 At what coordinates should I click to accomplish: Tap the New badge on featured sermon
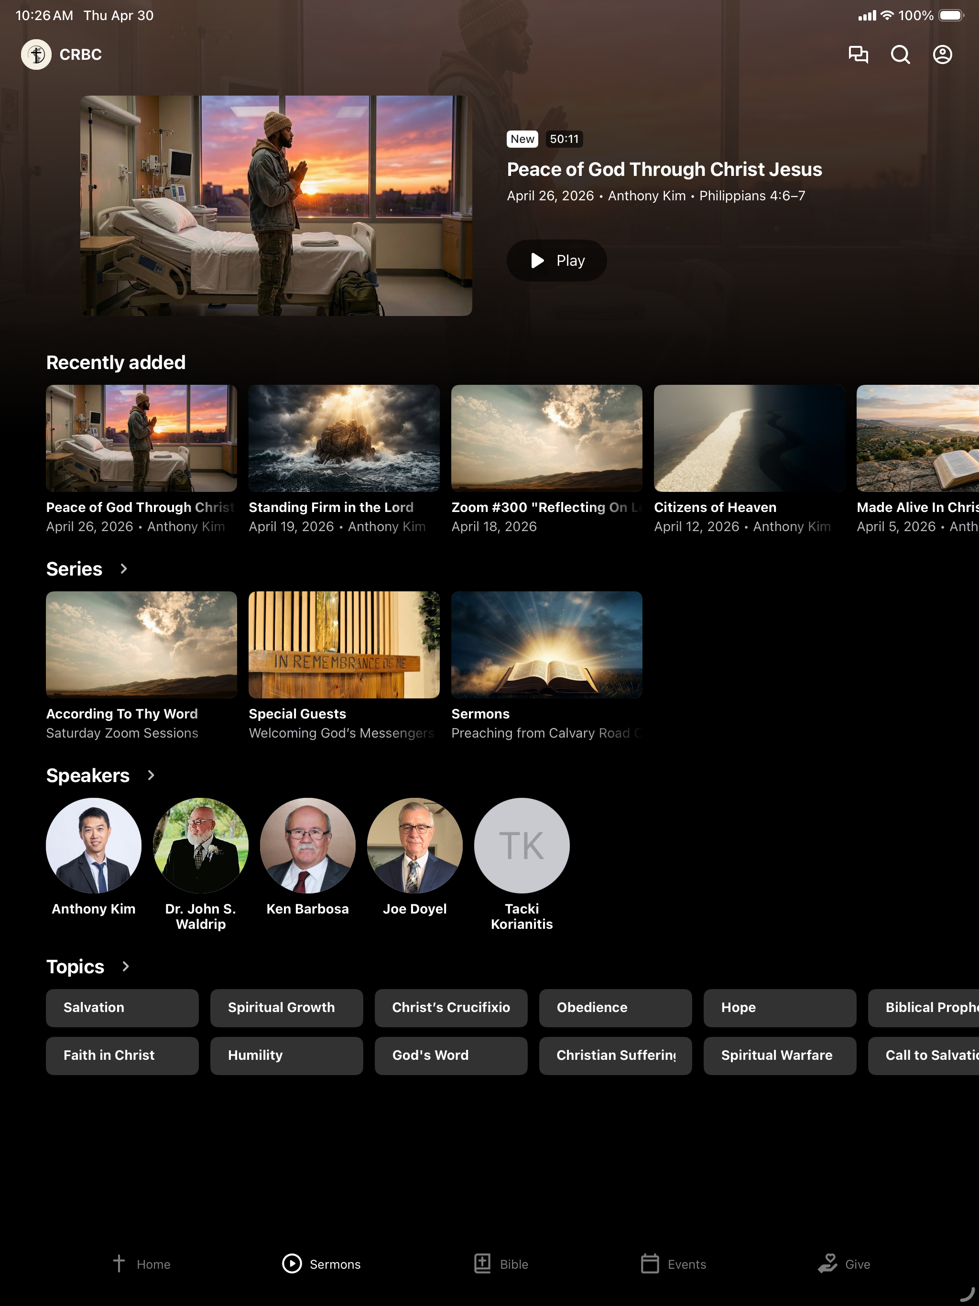pyautogui.click(x=522, y=139)
